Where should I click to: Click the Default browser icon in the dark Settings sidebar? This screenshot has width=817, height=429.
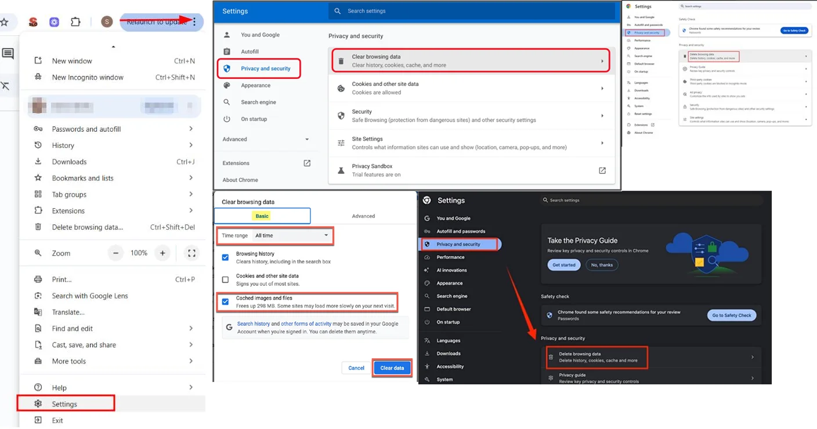427,309
